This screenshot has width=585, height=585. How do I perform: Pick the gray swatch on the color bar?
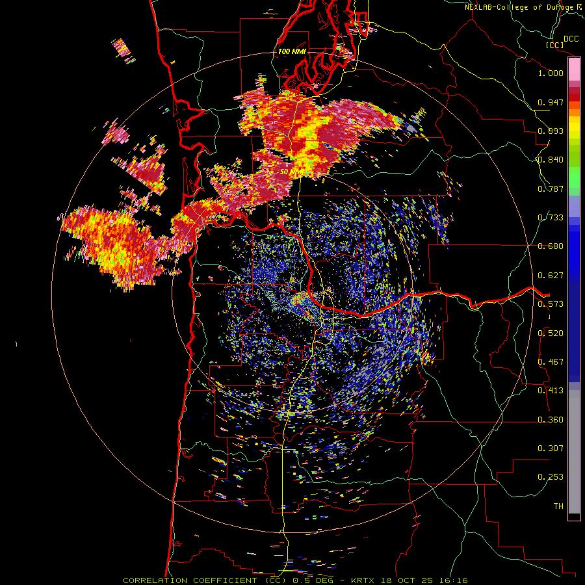tap(574, 452)
